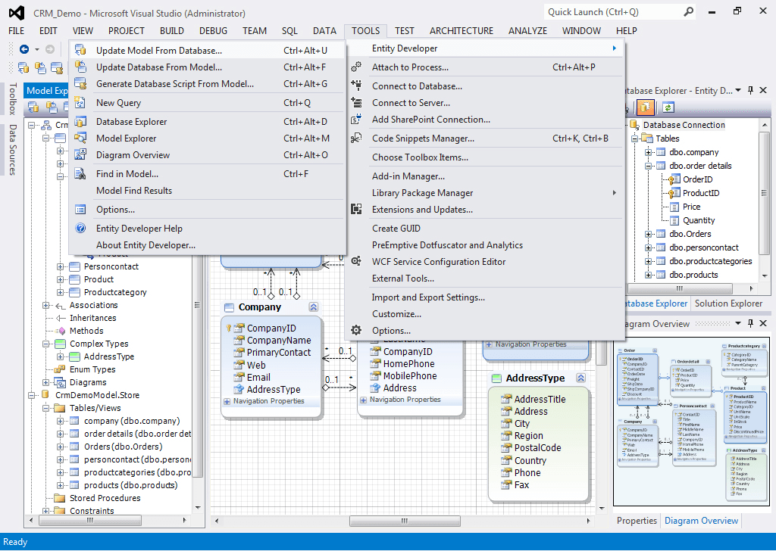776x551 pixels.
Task: Click Add SharePoint Connection icon
Action: 356,119
